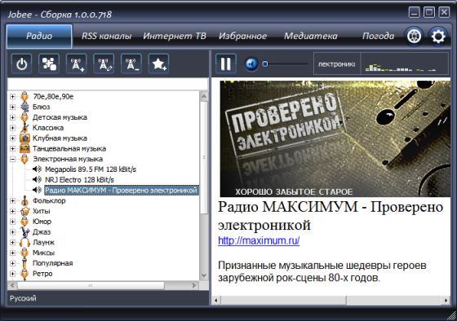Click the Ретро microphone icon
457x321 pixels.
(x=24, y=274)
